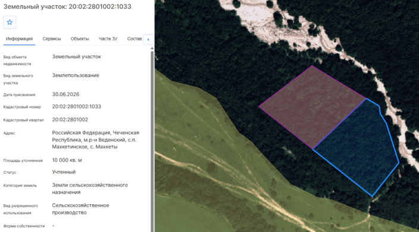The image size is (419, 232).
Task: Click the cadastral number value 20:02:2801002:1033
Action: (x=77, y=107)
